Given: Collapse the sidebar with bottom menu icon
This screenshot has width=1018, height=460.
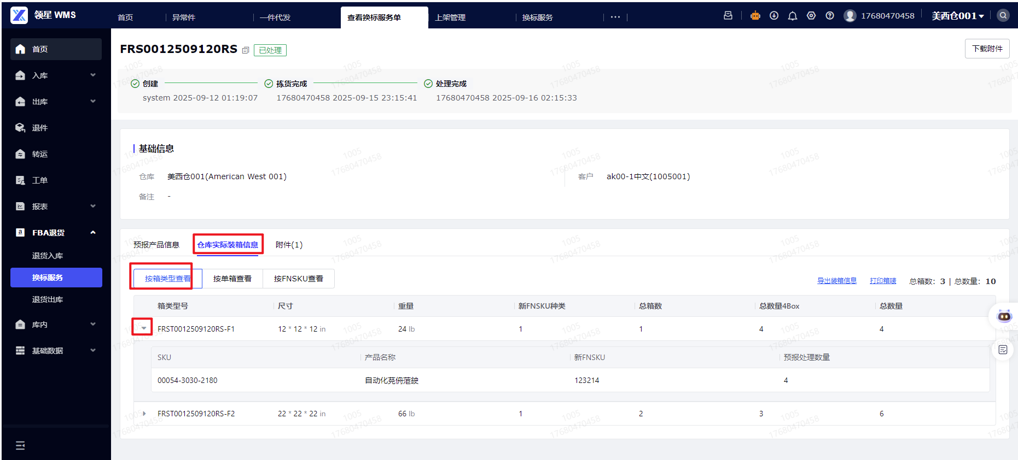Looking at the screenshot, I should click(20, 446).
